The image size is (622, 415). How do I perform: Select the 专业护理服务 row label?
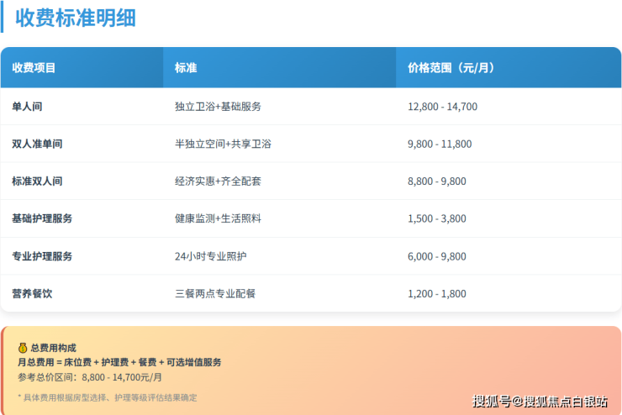(42, 256)
